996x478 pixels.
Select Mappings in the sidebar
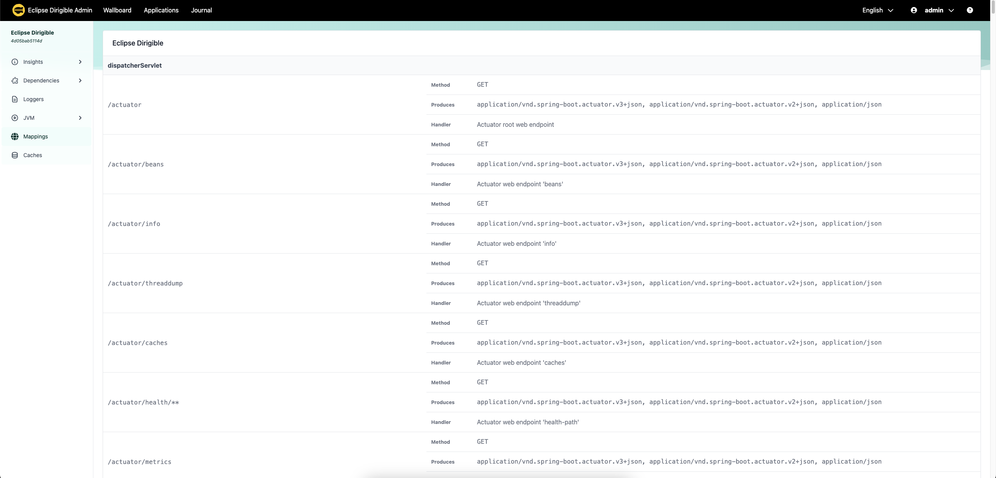47,137
